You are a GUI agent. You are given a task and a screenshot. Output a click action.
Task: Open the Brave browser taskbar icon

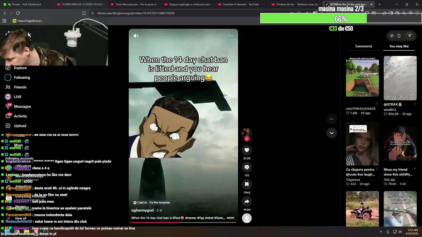tap(36, 232)
